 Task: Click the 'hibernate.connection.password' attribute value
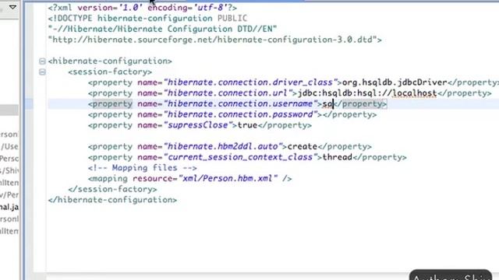point(240,114)
